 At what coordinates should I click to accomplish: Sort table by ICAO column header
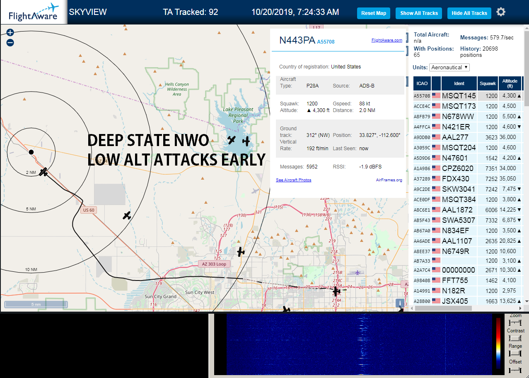tap(422, 83)
